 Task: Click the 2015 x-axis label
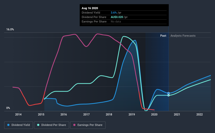(41, 114)
